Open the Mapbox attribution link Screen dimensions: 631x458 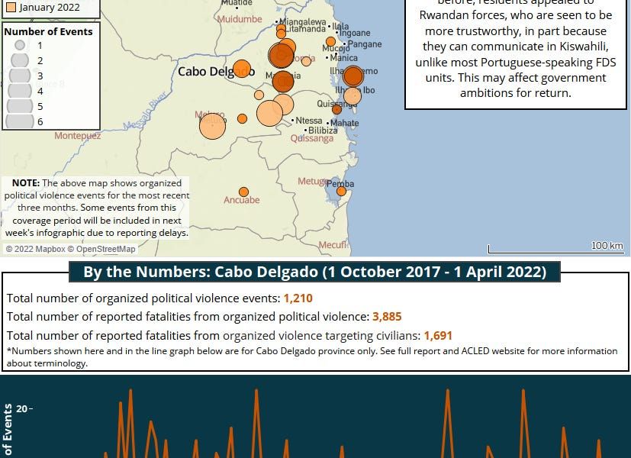tap(35, 249)
